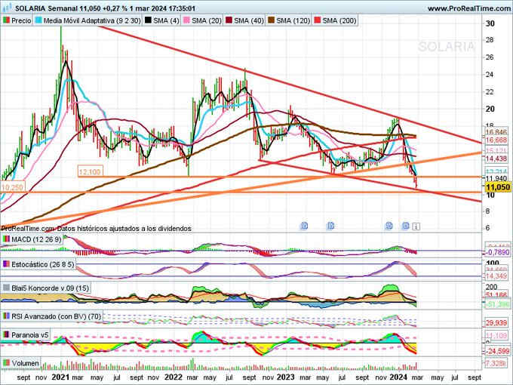
Task: Click the 2024 label on time axis
Action: tap(398, 377)
